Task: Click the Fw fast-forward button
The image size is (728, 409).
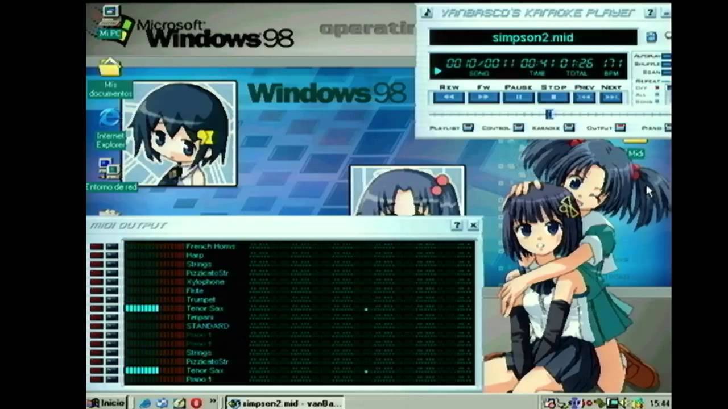Action: (483, 98)
